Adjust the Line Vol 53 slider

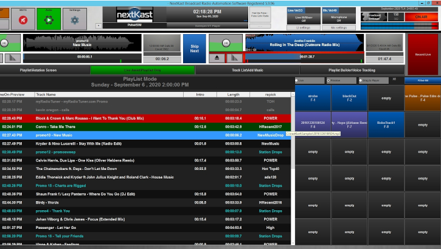[304, 10]
